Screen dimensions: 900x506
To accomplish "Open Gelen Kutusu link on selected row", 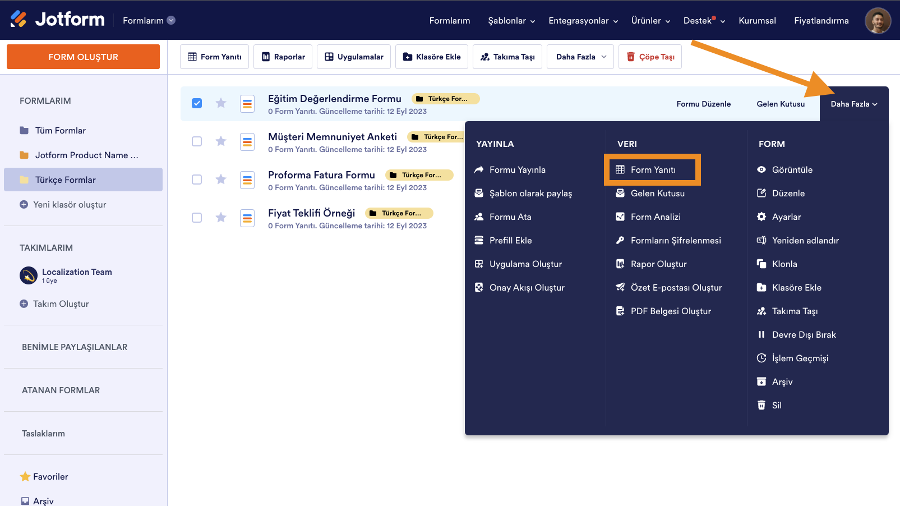I will pyautogui.click(x=781, y=104).
